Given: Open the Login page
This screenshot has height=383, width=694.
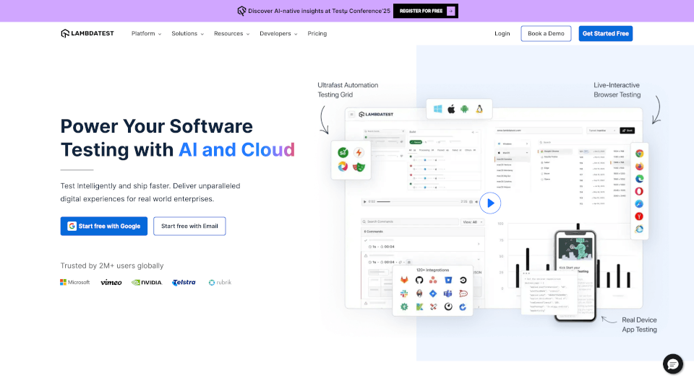Looking at the screenshot, I should click(x=502, y=34).
